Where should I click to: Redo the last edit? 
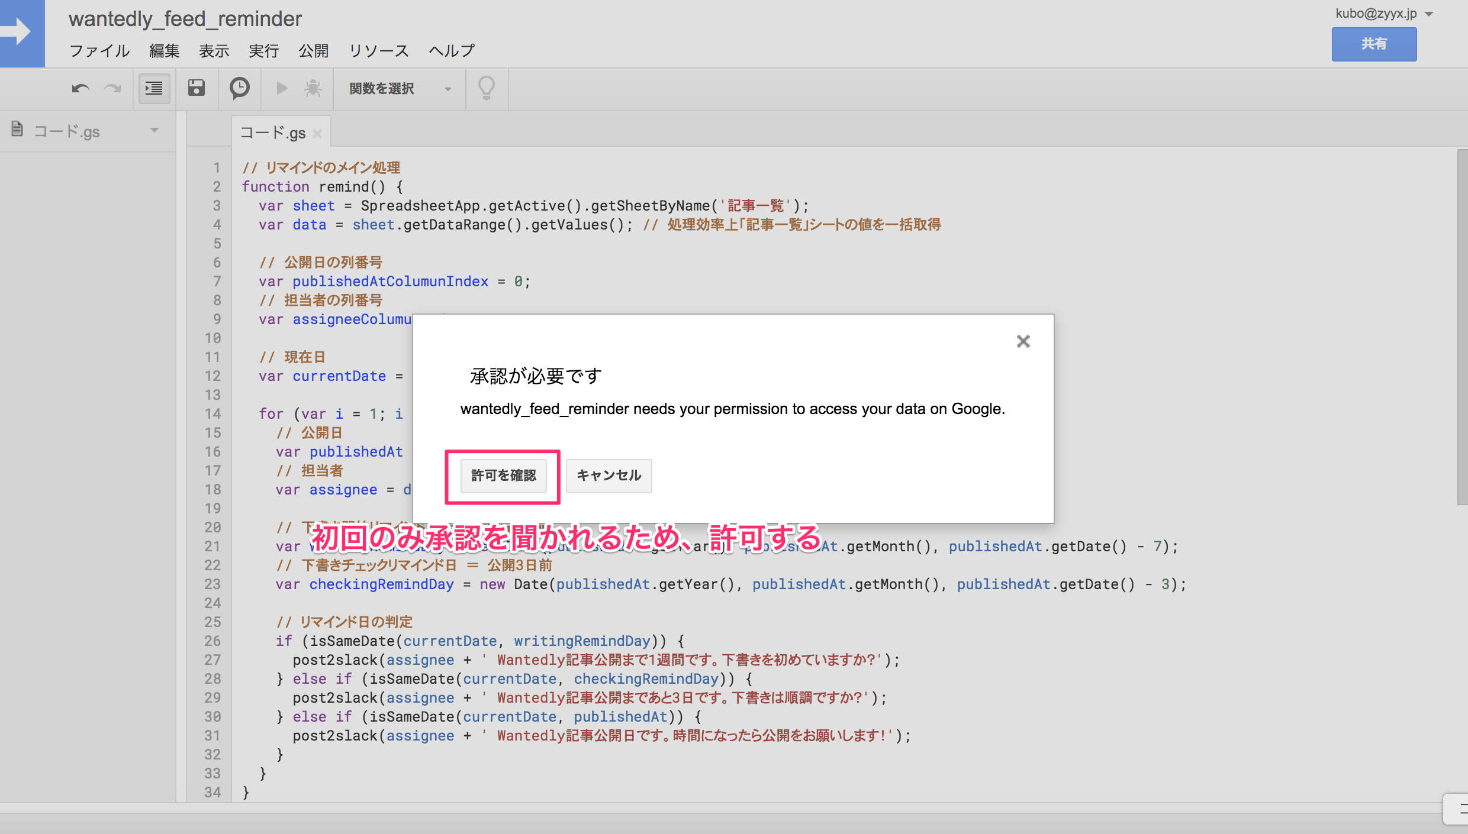point(112,89)
